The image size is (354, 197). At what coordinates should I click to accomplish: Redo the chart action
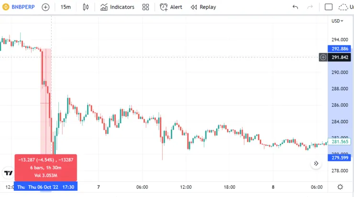click(x=310, y=7)
